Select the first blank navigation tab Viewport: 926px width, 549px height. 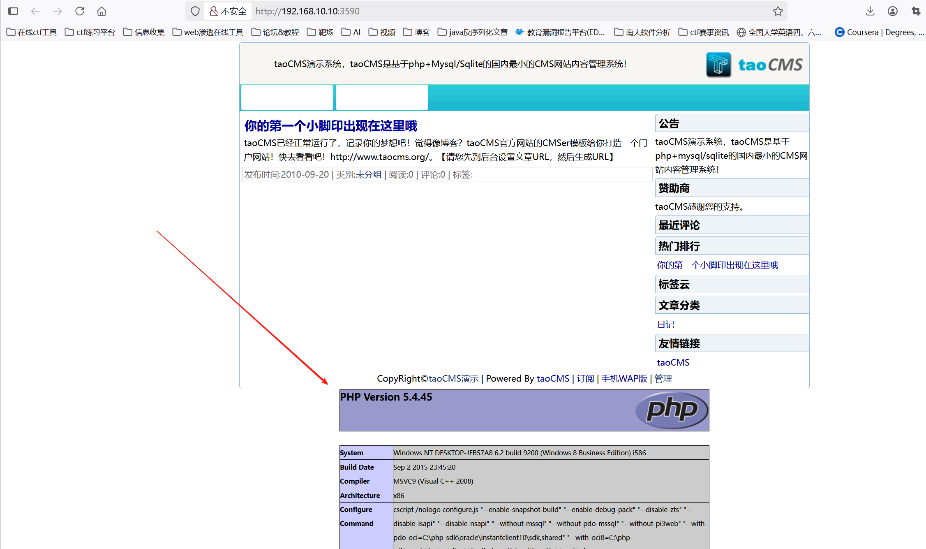click(287, 97)
